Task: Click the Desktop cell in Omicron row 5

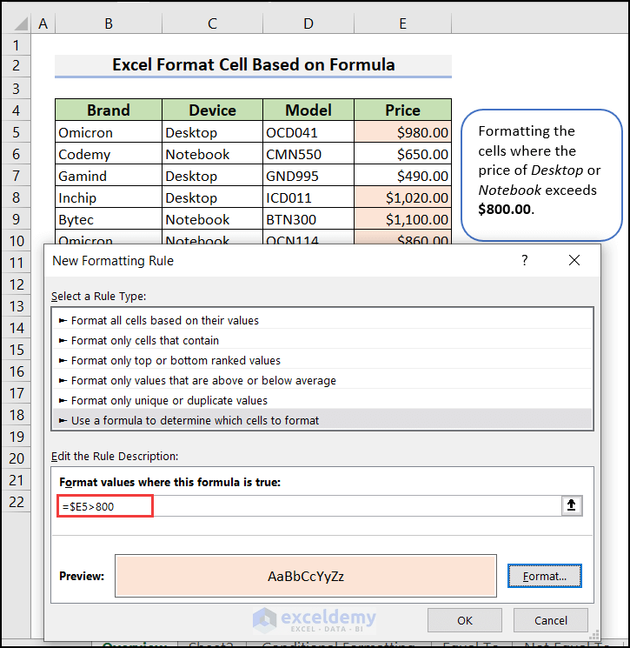Action: pyautogui.click(x=212, y=132)
